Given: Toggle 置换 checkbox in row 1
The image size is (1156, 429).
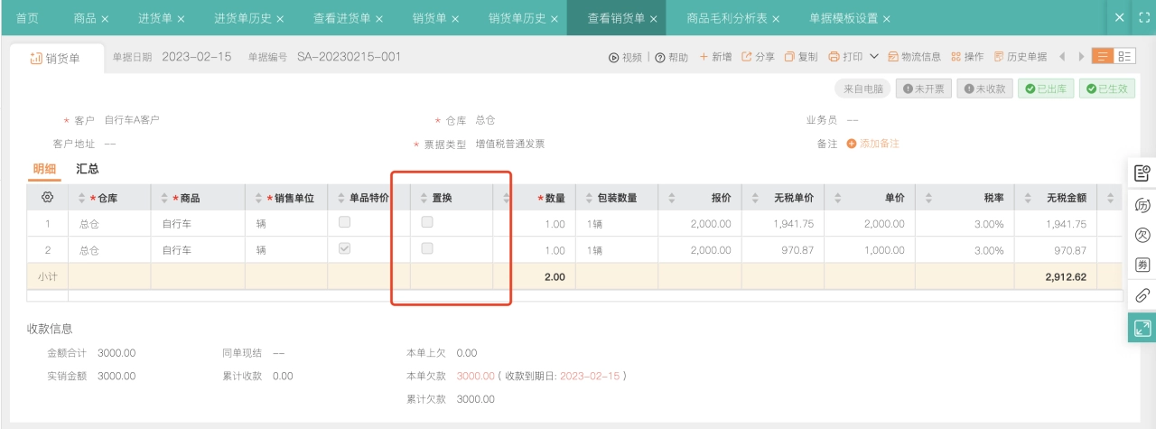Looking at the screenshot, I should tap(427, 222).
